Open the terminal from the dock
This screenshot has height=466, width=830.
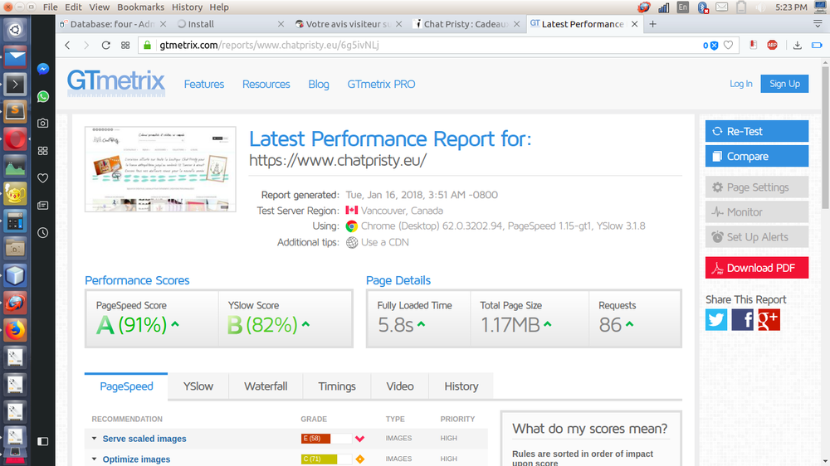pyautogui.click(x=15, y=84)
